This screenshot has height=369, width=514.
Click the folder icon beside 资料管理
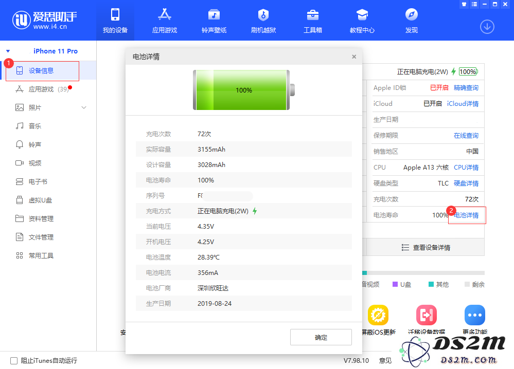20,219
